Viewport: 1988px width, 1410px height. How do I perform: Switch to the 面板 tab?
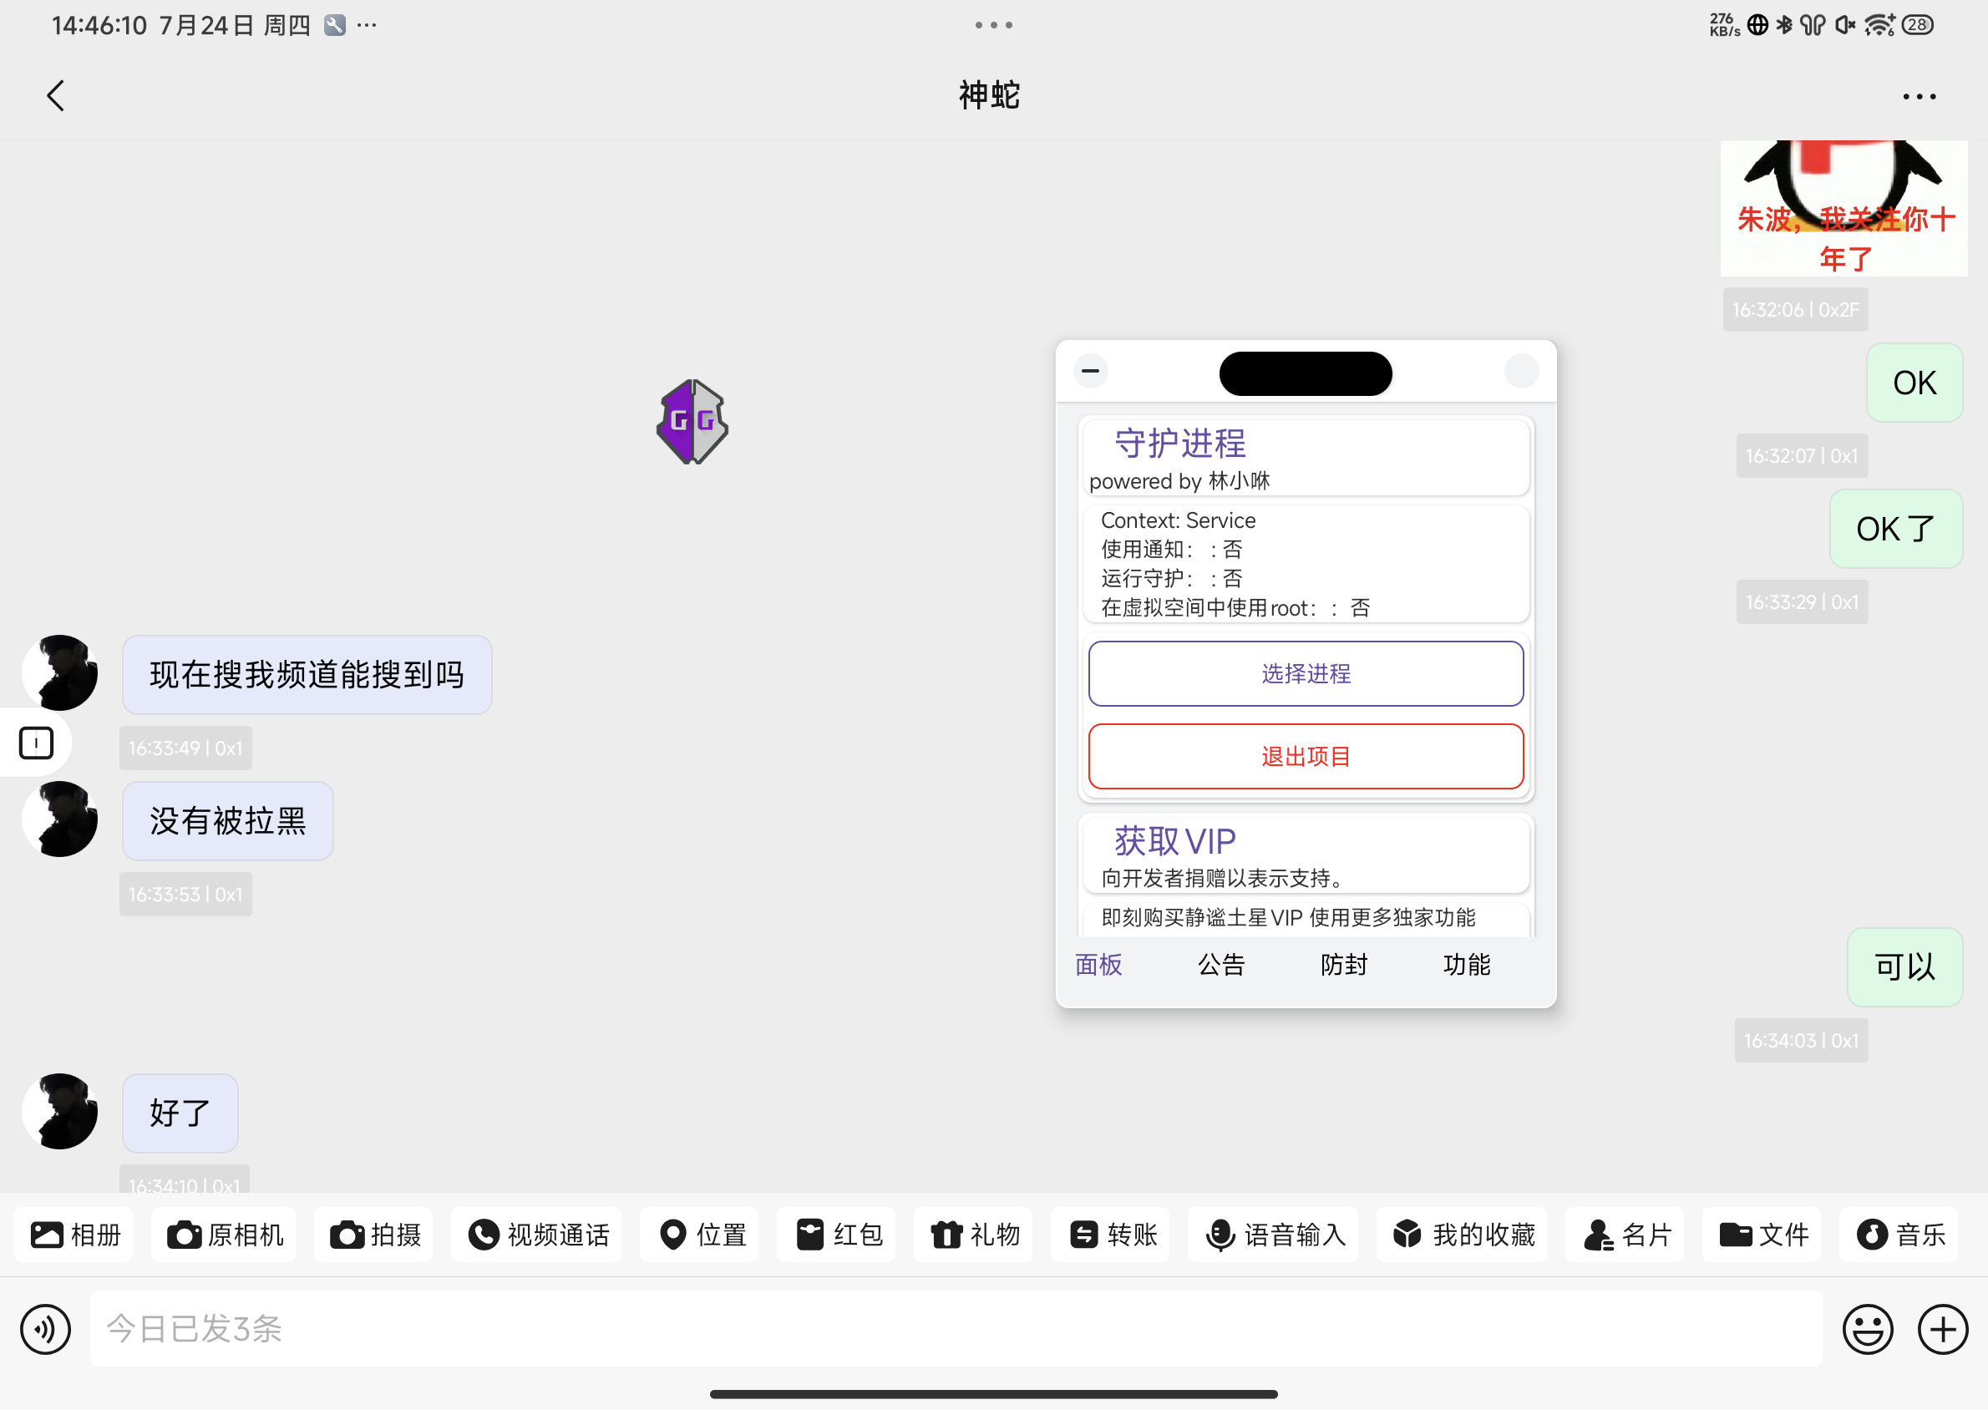1099,965
